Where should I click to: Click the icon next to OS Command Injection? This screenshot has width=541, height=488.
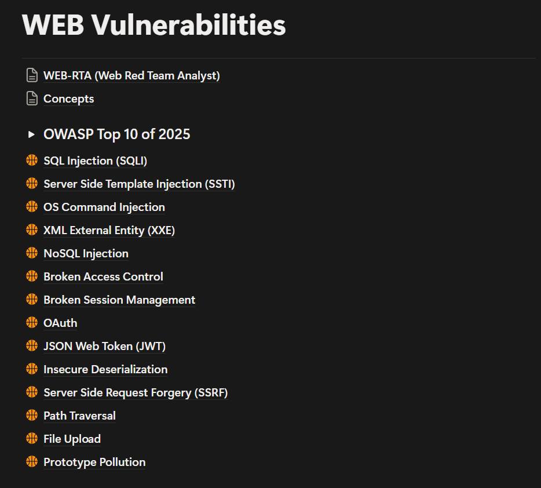tap(32, 207)
